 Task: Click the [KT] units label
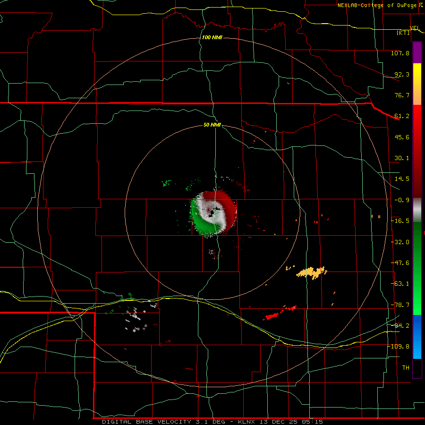coord(403,33)
